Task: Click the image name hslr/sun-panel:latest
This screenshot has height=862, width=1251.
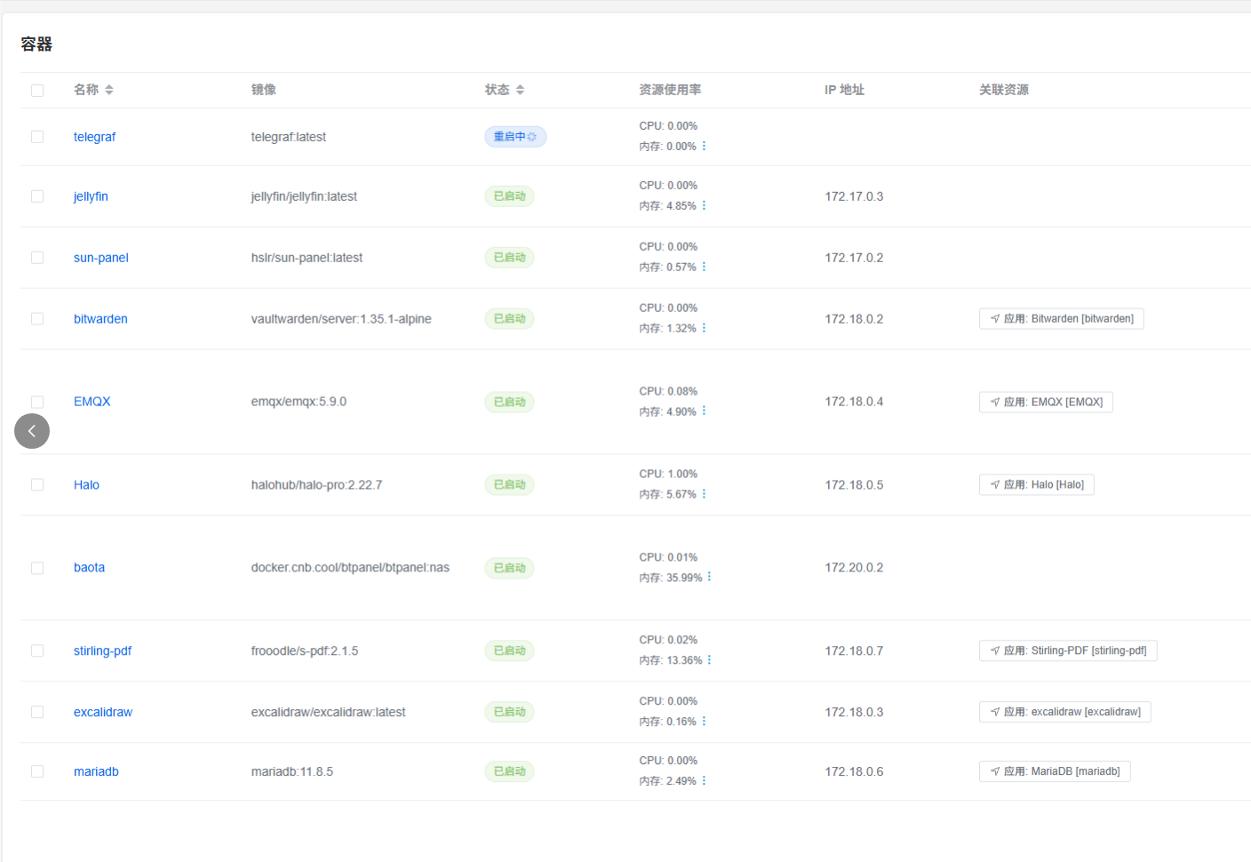Action: [307, 258]
